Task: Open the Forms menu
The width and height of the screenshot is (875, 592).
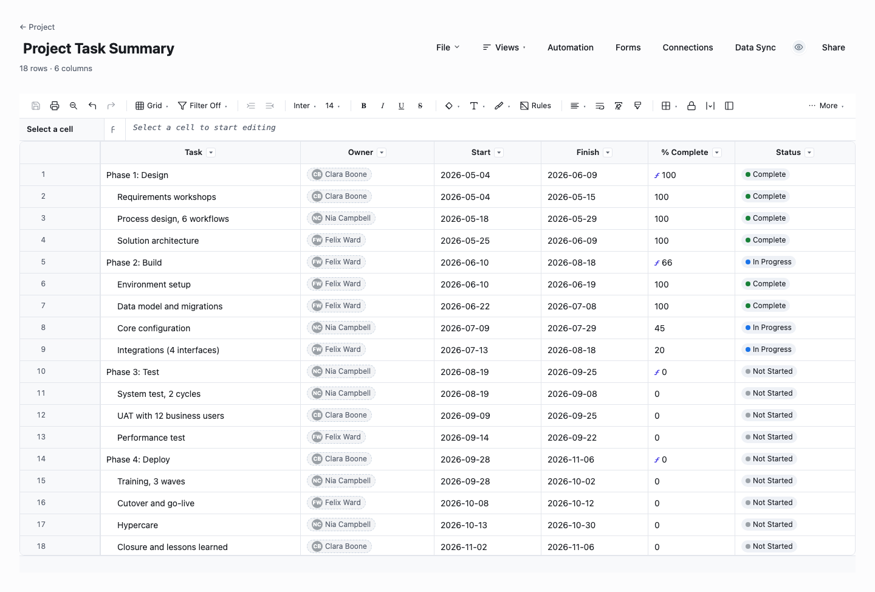Action: (628, 47)
